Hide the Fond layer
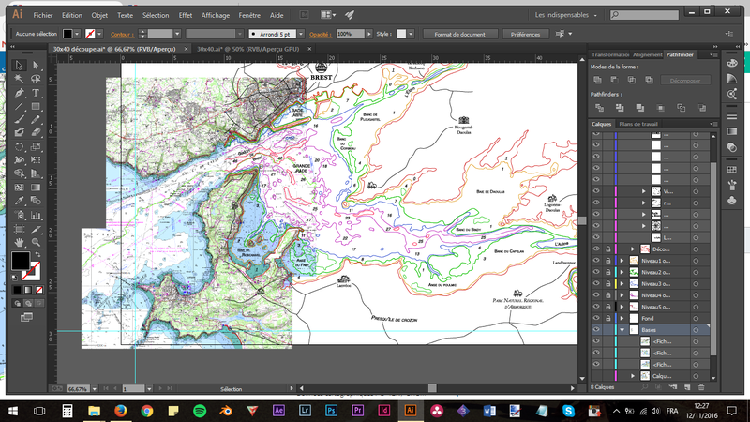Screen dimensions: 750x422 pyautogui.click(x=596, y=319)
